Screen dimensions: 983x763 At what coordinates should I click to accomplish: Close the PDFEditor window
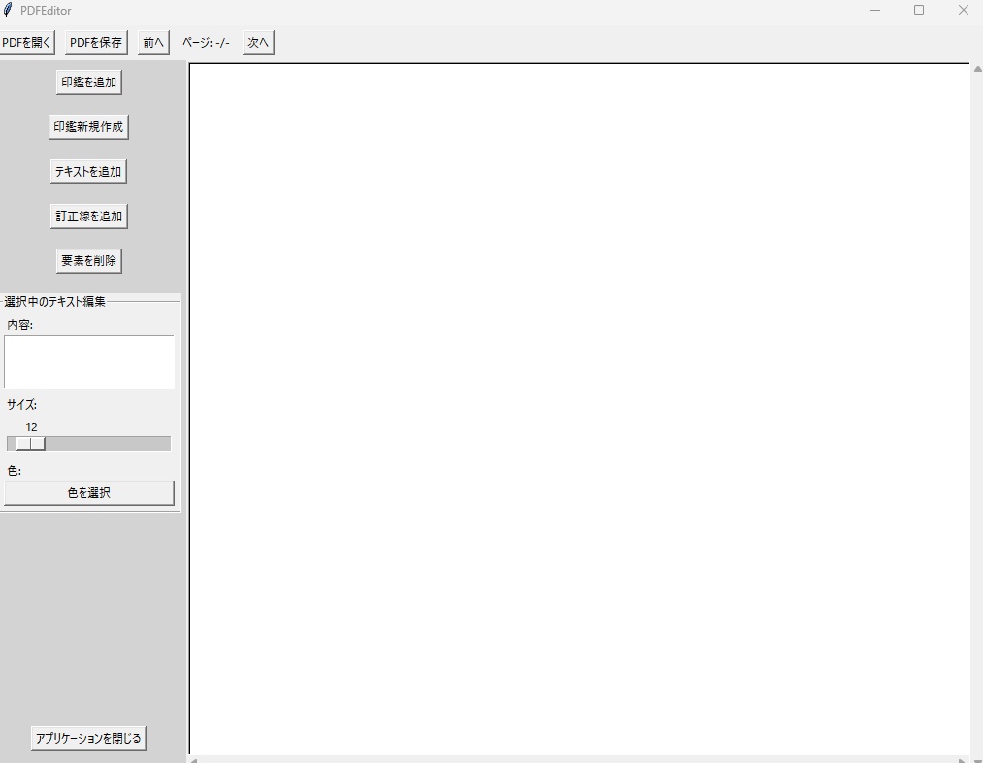(964, 10)
